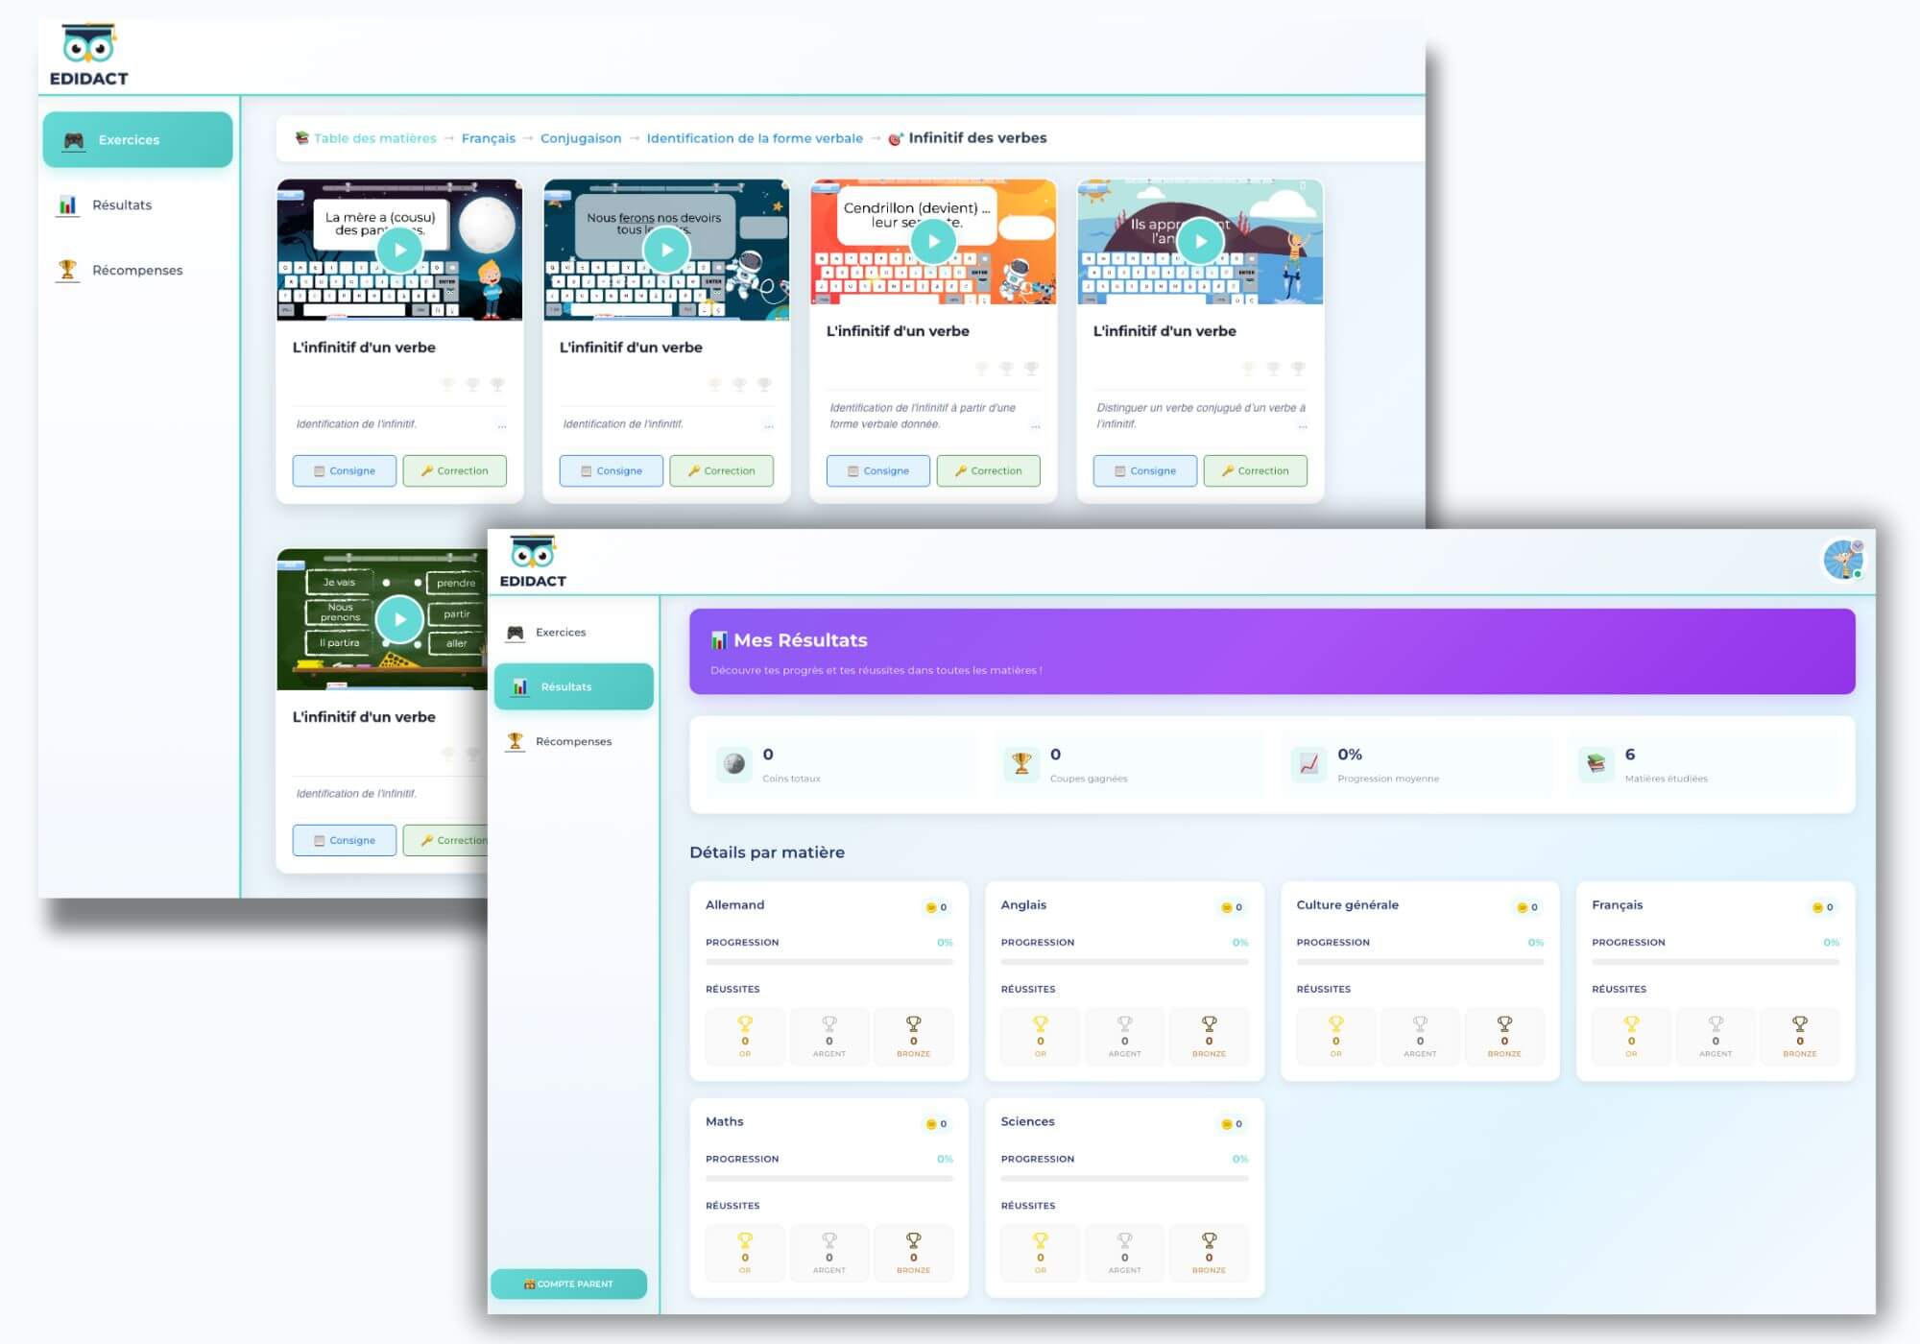This screenshot has height=1344, width=1920.
Task: Open Consigne on the first exercise card
Action: (344, 470)
